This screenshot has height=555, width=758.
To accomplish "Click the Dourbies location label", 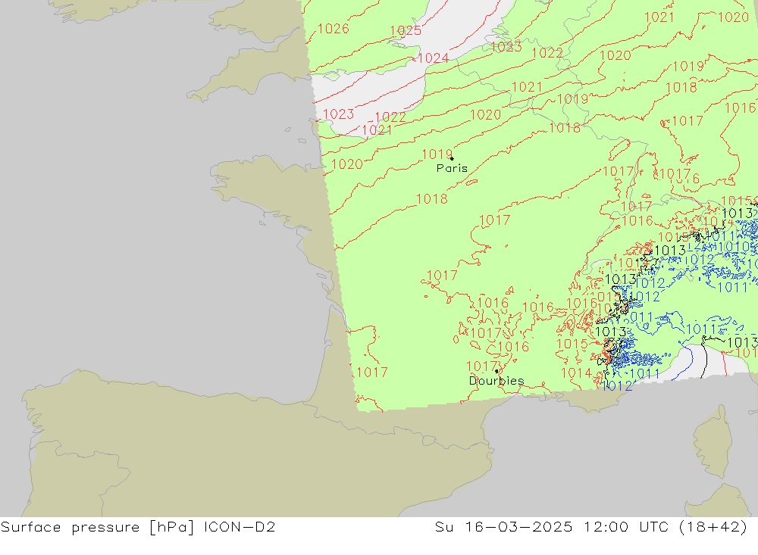I will click(496, 381).
